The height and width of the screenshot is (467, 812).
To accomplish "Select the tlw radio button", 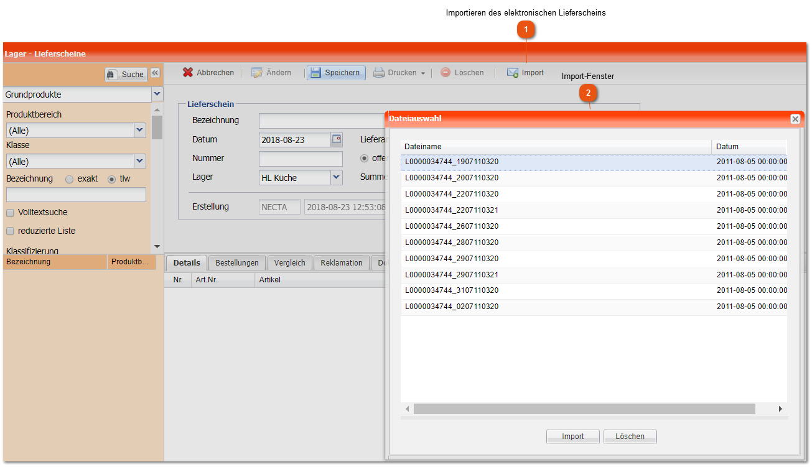I will tap(112, 179).
